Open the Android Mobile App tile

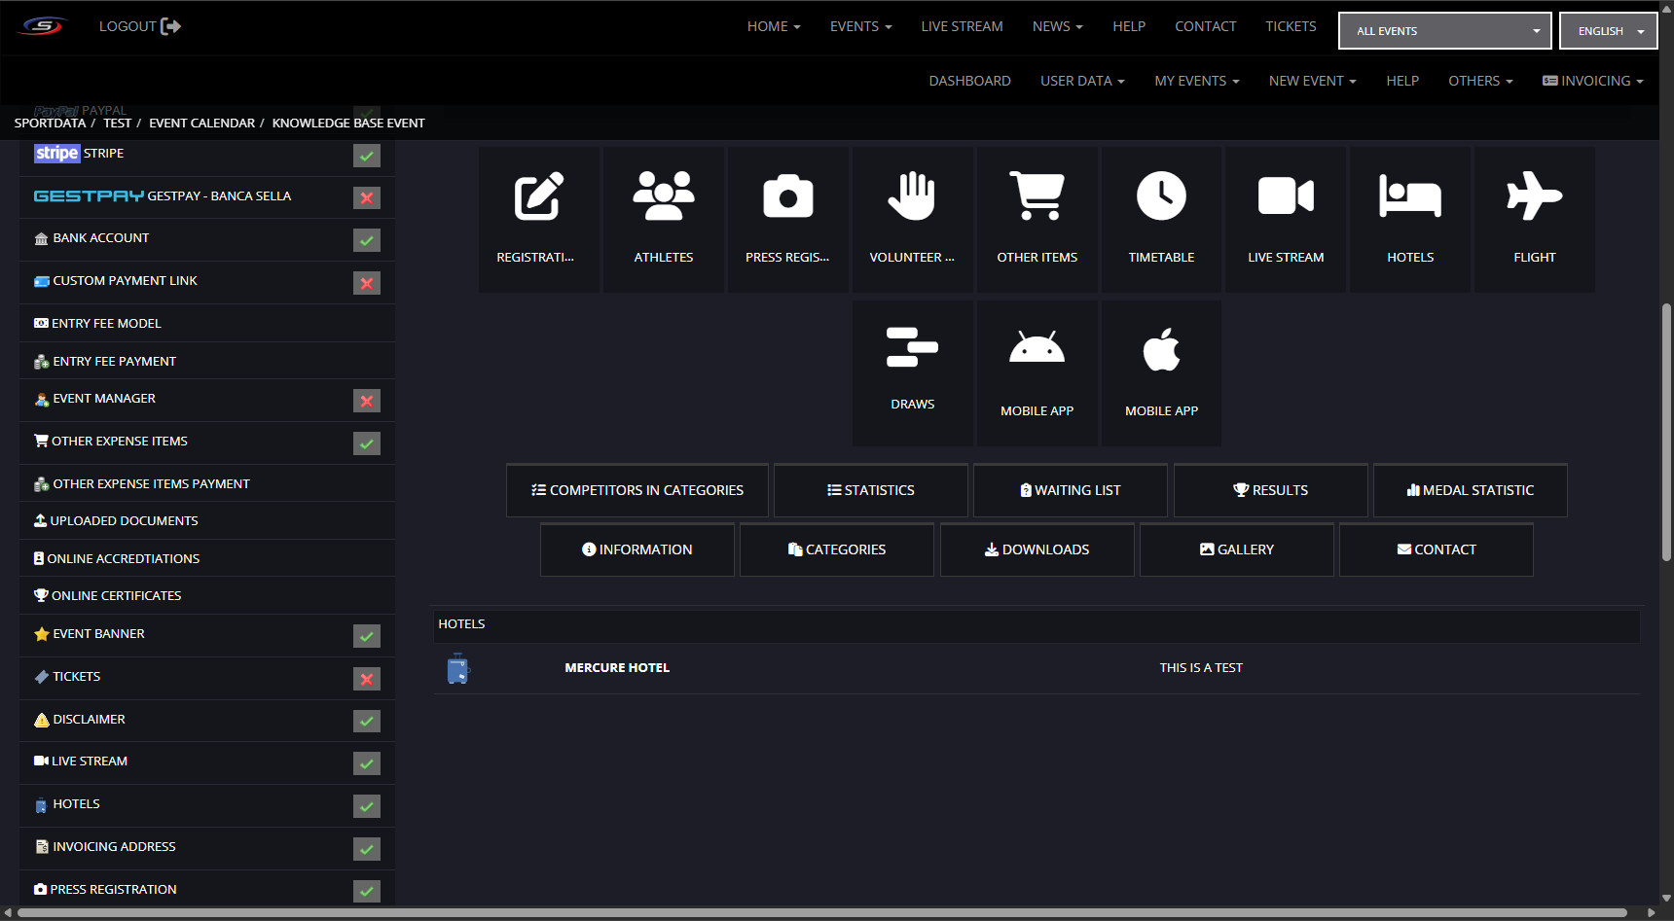[x=1037, y=373]
